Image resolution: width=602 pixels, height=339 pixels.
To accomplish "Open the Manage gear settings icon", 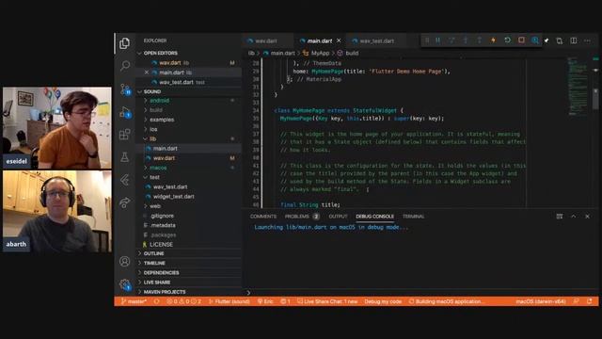I will pyautogui.click(x=125, y=284).
